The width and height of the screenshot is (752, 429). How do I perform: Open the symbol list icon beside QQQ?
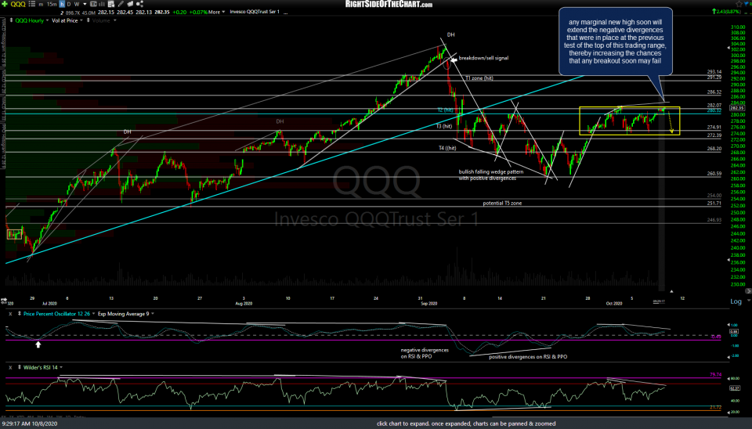pyautogui.click(x=31, y=4)
